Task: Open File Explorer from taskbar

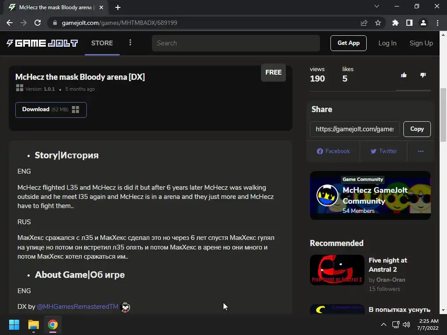Action: [33, 325]
